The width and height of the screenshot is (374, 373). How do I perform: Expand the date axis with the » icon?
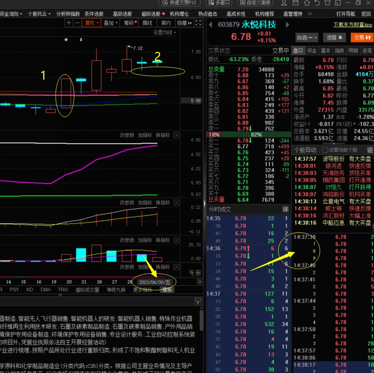[199, 282]
